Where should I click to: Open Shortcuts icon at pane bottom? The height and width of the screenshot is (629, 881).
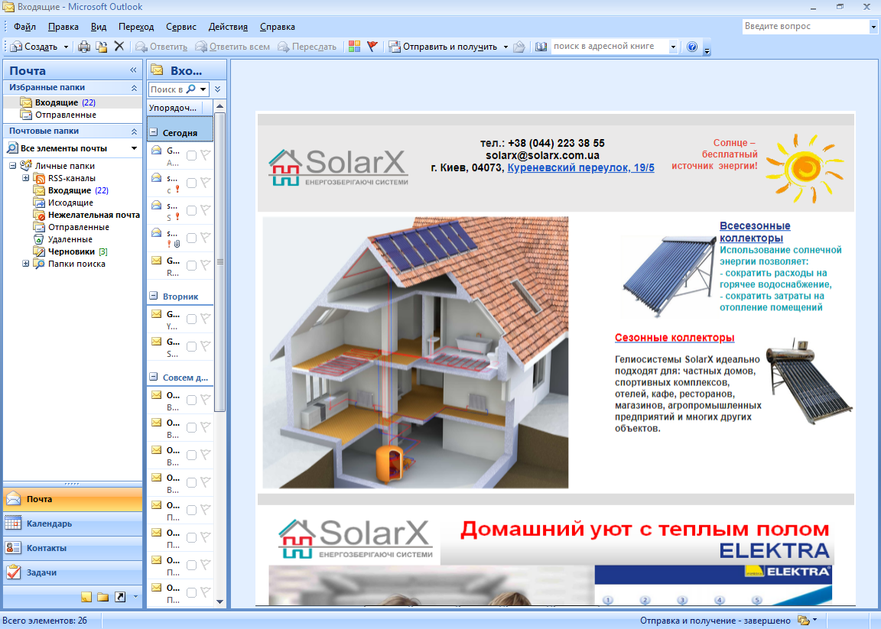coord(119,597)
